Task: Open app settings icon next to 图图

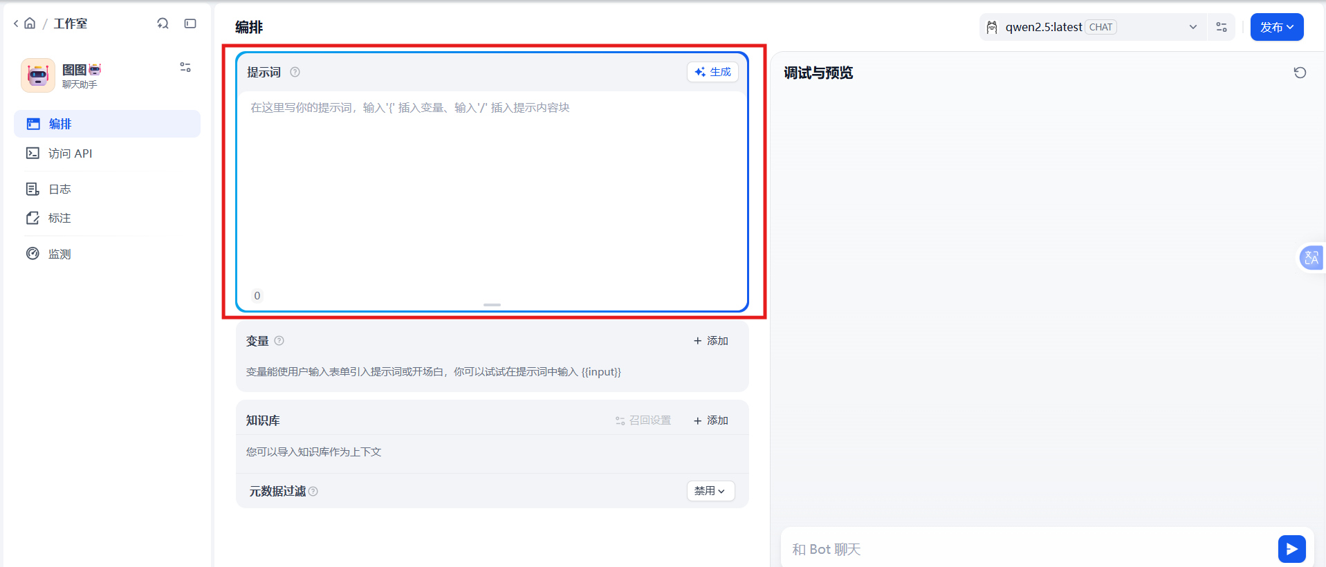Action: tap(185, 67)
